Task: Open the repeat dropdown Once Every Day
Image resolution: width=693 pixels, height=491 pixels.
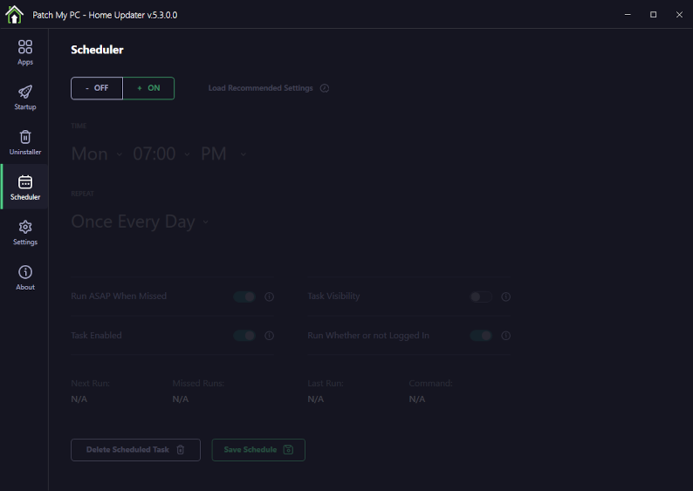Action: click(x=140, y=222)
